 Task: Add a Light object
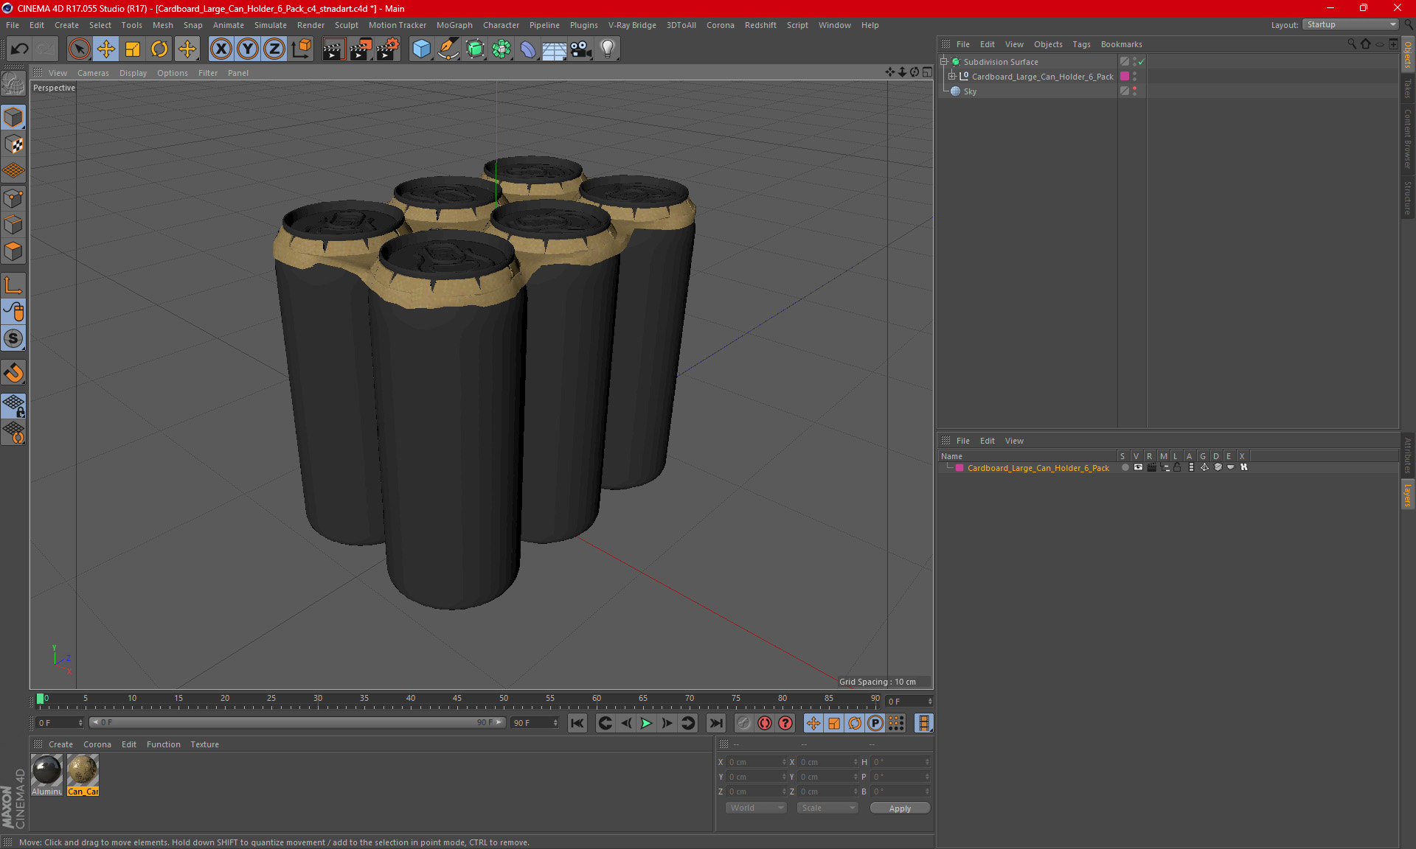(608, 49)
